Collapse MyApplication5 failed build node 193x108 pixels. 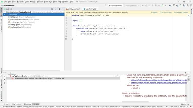(x=8, y=76)
